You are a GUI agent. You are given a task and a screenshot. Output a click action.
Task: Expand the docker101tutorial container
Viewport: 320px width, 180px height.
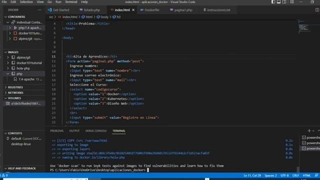point(10,33)
